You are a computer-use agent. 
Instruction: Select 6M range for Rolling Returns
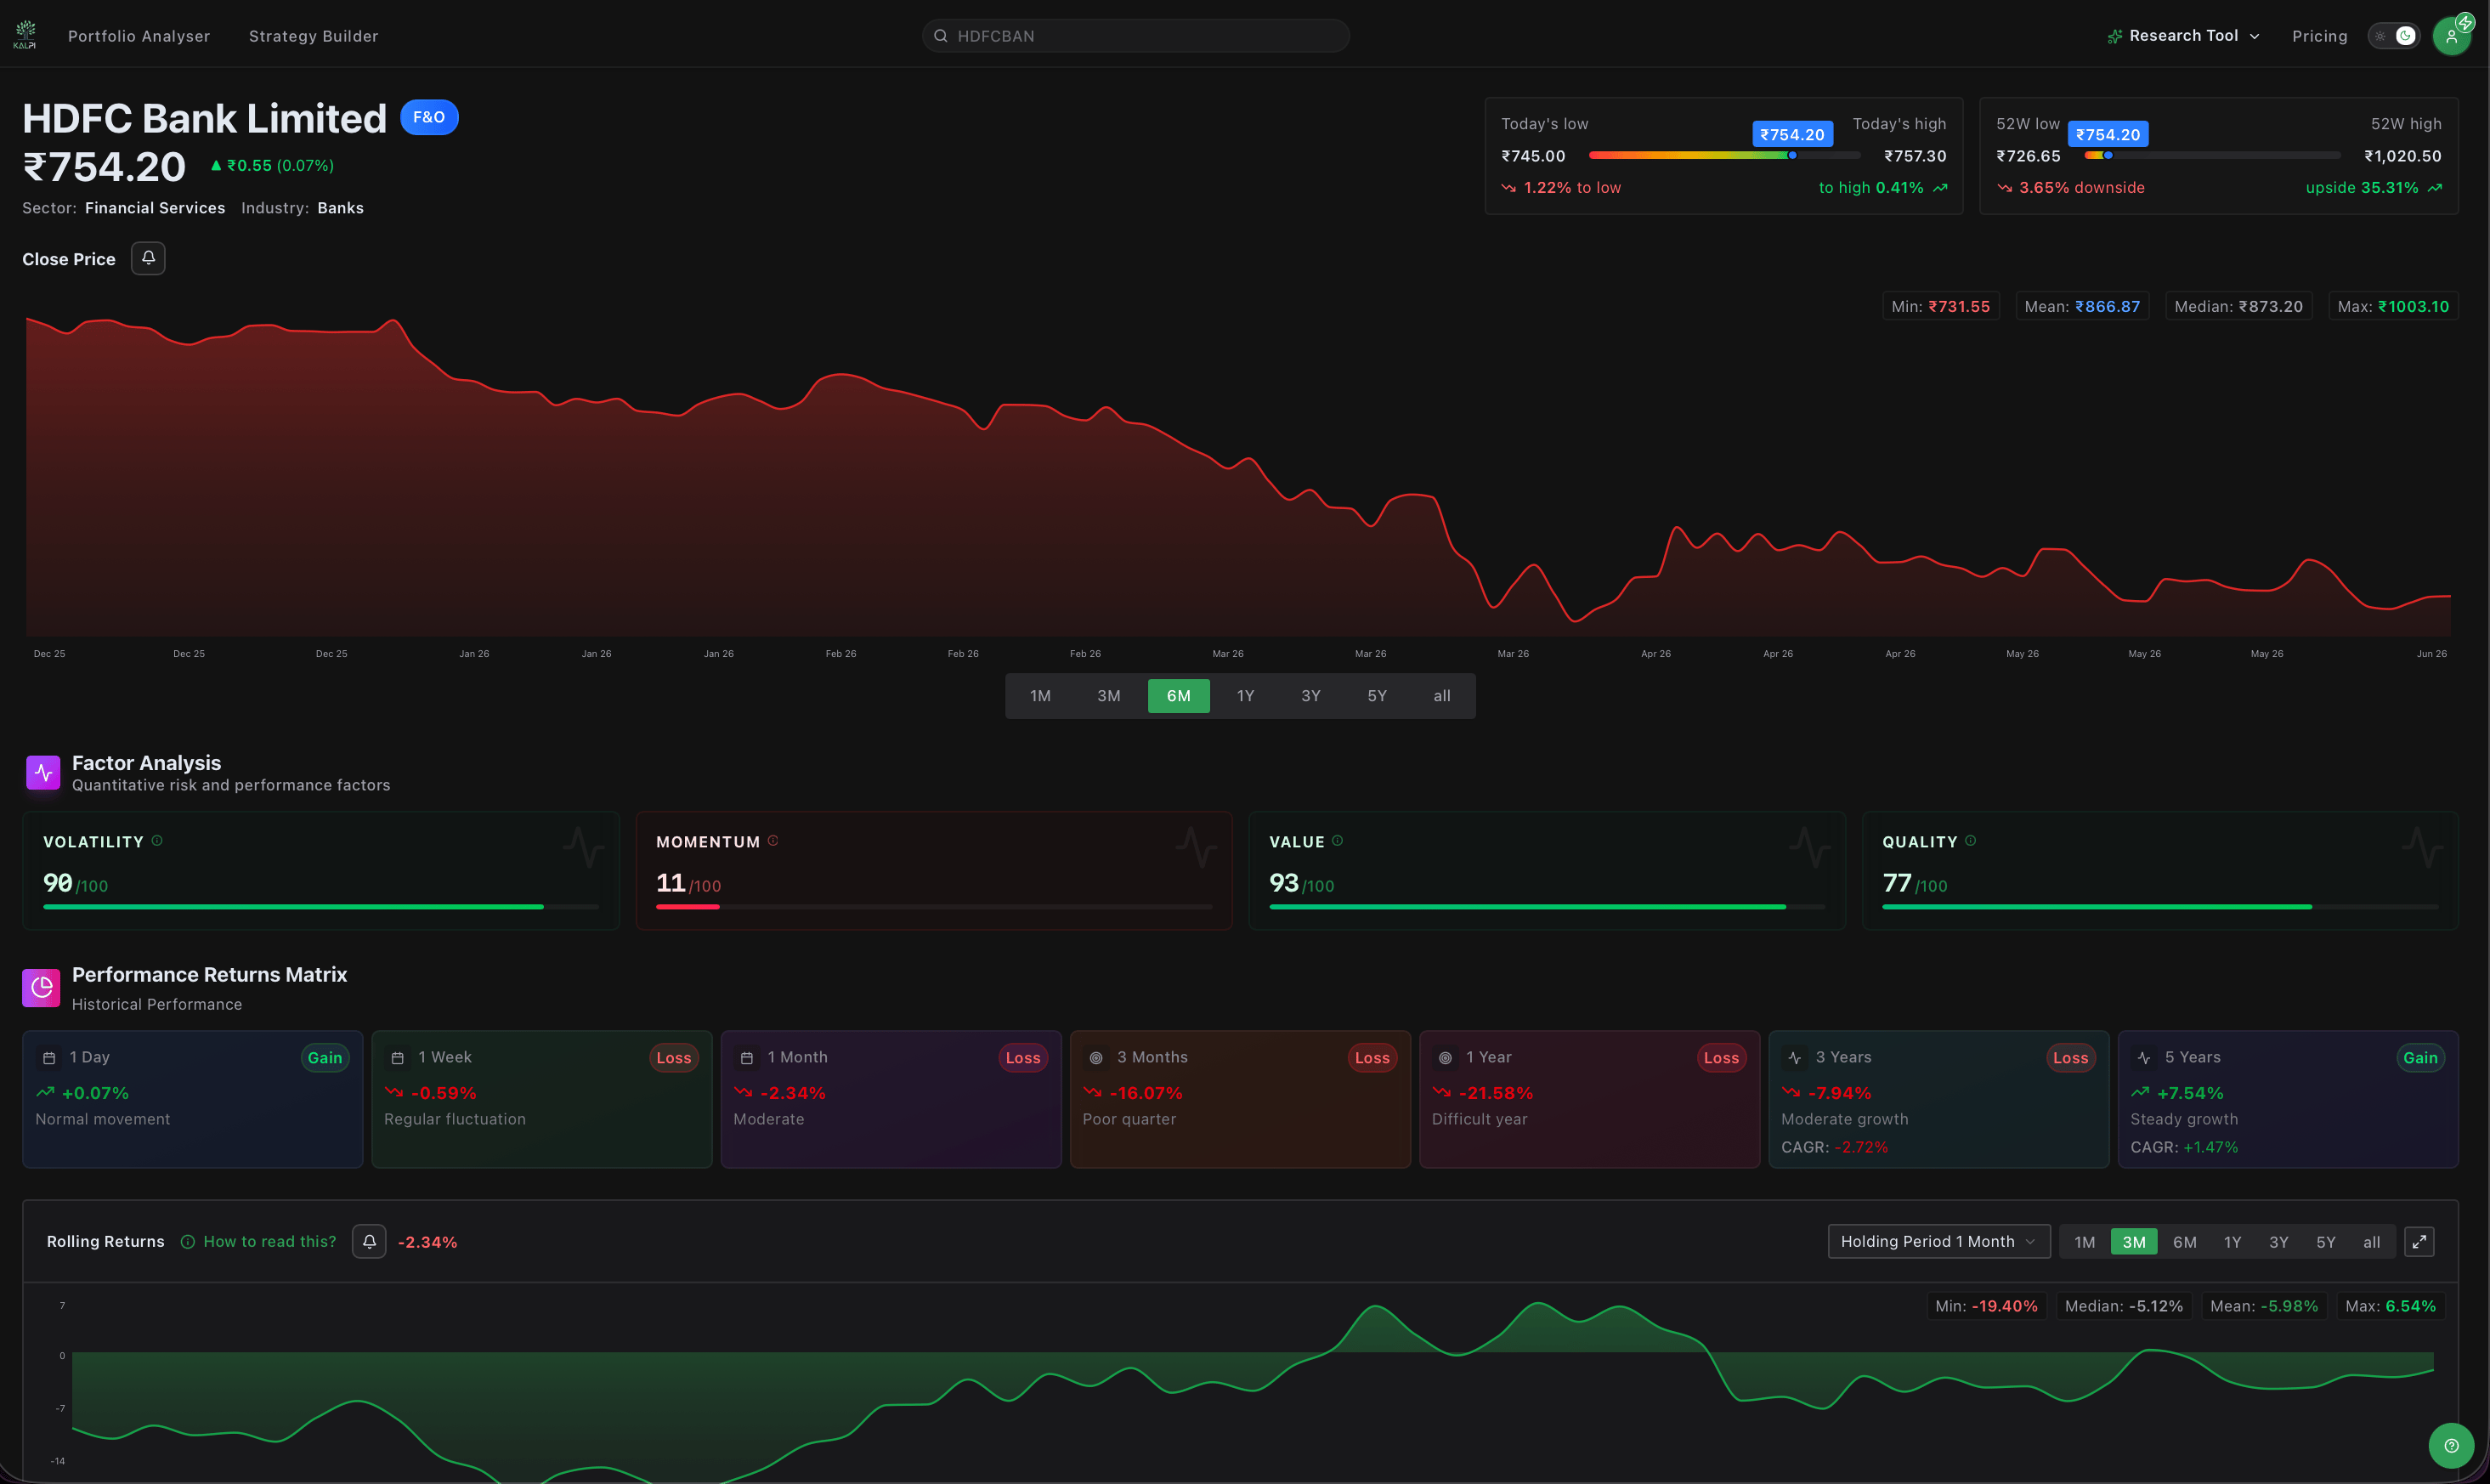coord(2185,1242)
